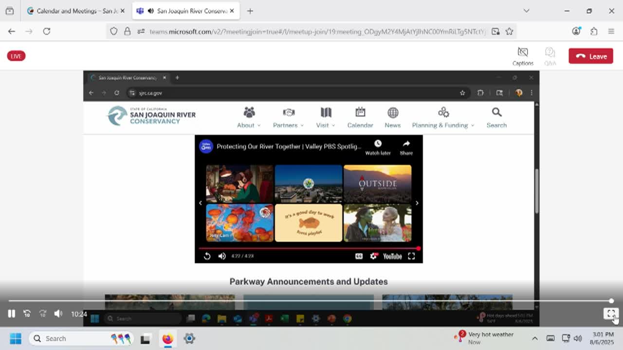623x350 pixels.
Task: Select the San Joaquin River Conserva Firefox tab
Action: (x=186, y=11)
